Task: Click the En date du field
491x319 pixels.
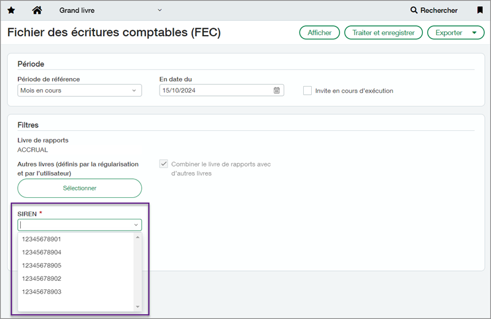Action: click(x=215, y=90)
